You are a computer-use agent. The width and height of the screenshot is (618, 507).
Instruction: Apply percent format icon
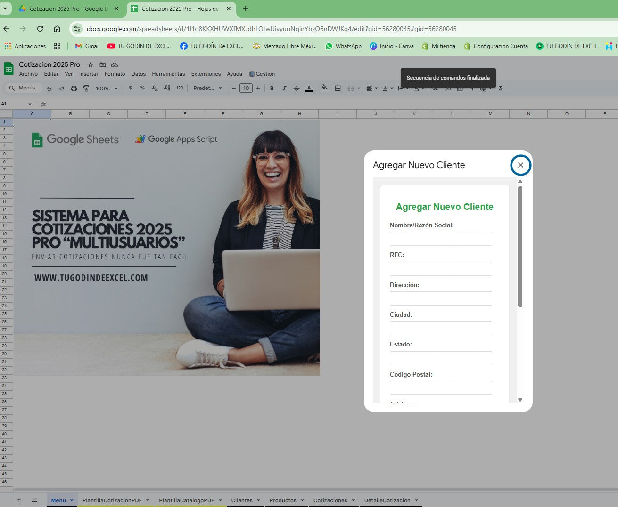pyautogui.click(x=142, y=88)
